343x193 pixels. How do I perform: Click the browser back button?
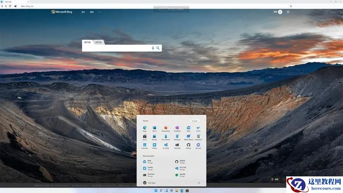(x=2, y=6)
